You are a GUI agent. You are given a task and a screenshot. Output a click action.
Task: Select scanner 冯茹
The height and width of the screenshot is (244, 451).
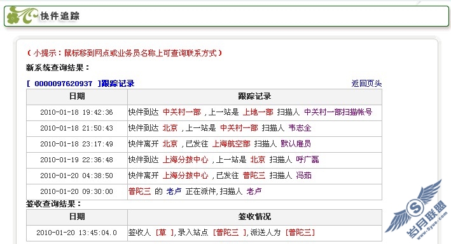pos(303,175)
